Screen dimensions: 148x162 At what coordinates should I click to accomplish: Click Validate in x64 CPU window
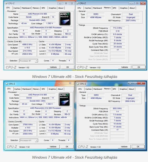point(53,147)
